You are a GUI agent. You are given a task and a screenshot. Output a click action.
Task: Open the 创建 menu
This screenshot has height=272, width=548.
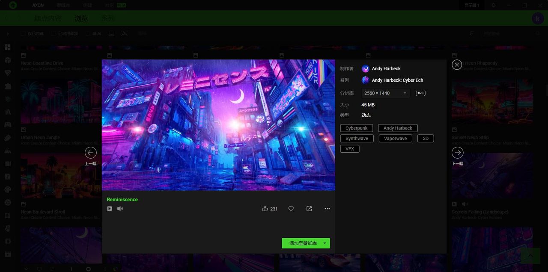87,6
